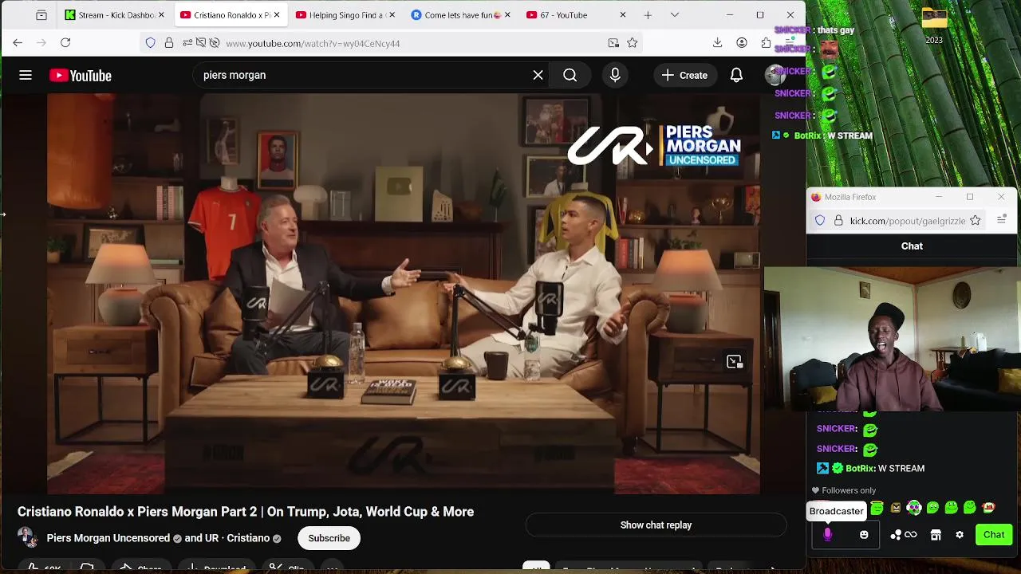1021x574 pixels.
Task: Open the Firefox extensions puzzle icon
Action: coord(766,43)
